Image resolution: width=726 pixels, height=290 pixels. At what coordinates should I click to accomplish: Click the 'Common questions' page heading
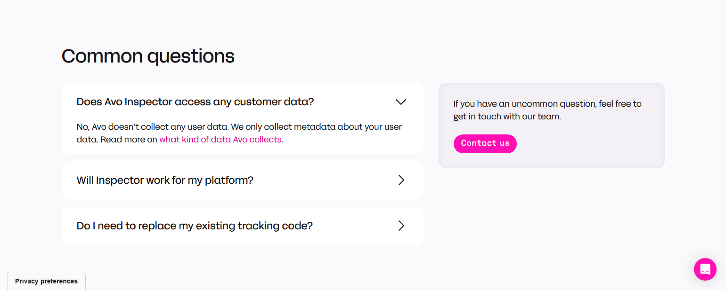coord(147,56)
